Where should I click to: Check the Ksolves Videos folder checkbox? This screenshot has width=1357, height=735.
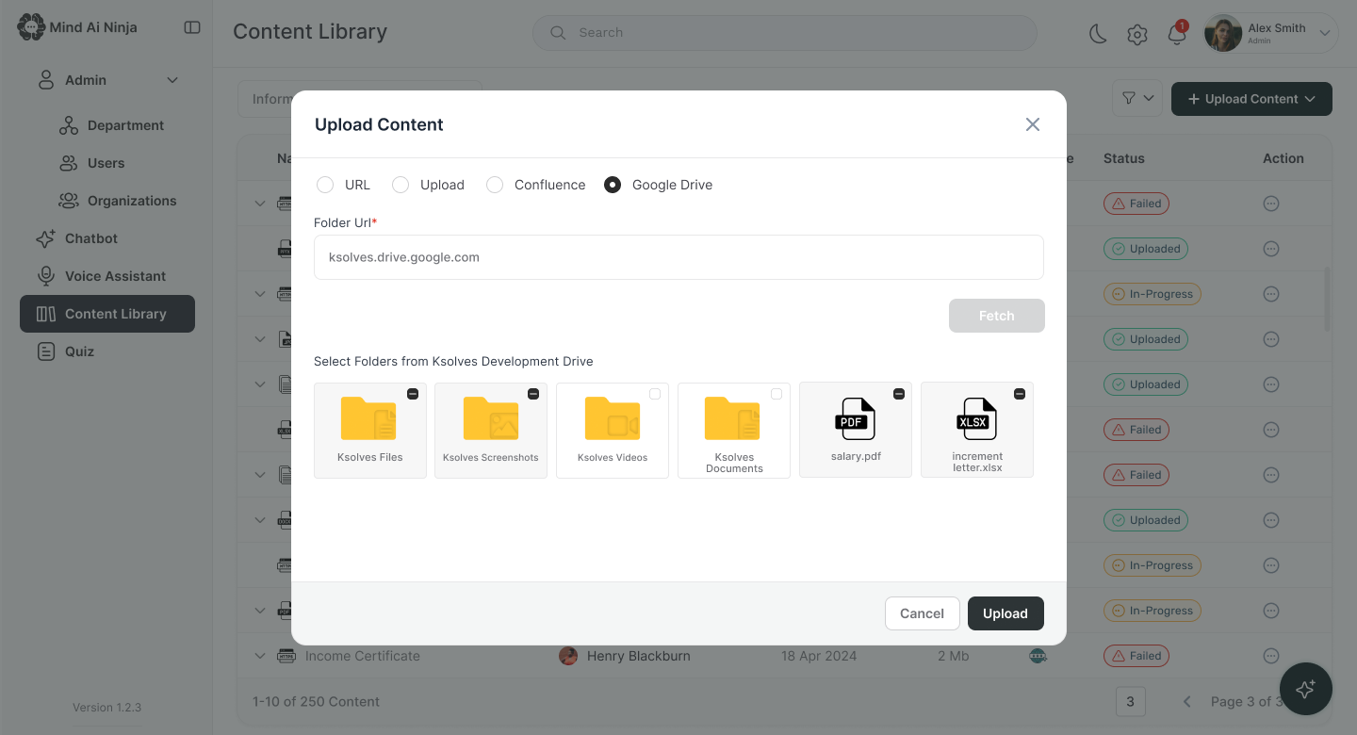point(655,394)
